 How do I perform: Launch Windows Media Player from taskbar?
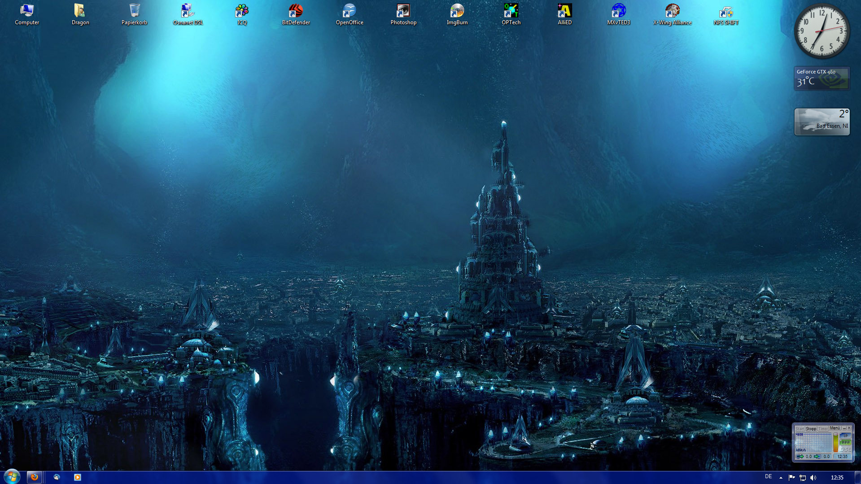[77, 477]
